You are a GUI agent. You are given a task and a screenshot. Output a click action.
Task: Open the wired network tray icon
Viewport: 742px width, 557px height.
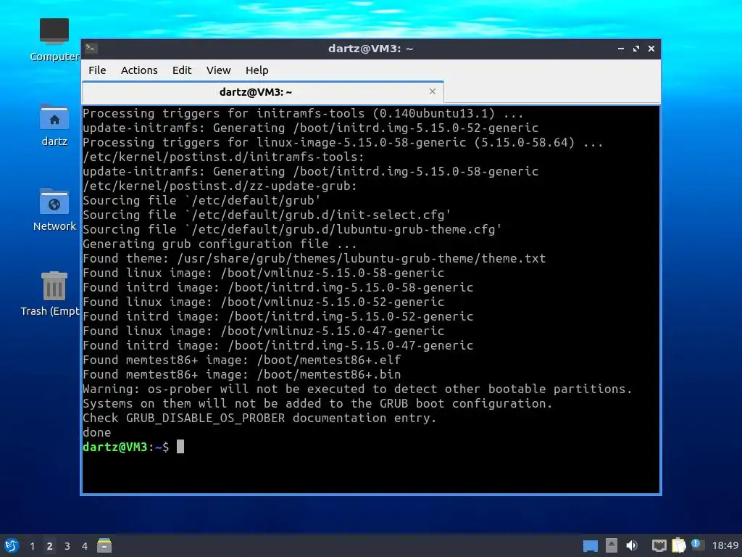coord(659,545)
